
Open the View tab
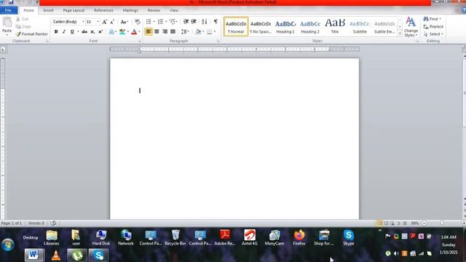pyautogui.click(x=174, y=10)
